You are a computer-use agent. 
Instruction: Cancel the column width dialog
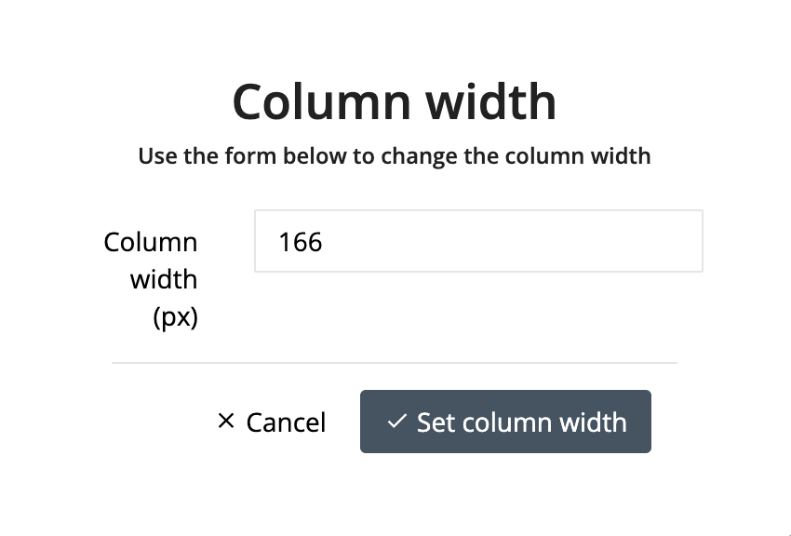click(x=271, y=422)
